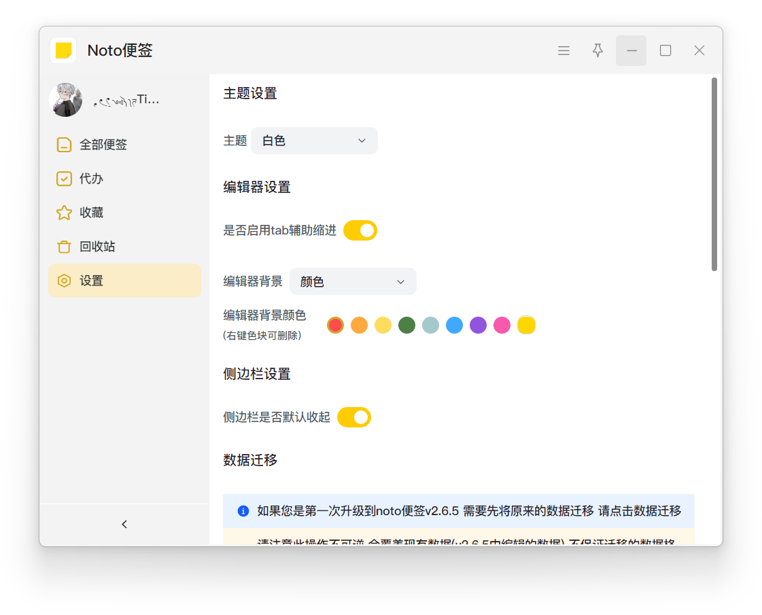Turn off 侧边栏是否默认收起 toggle
The height and width of the screenshot is (615, 762).
tap(353, 417)
